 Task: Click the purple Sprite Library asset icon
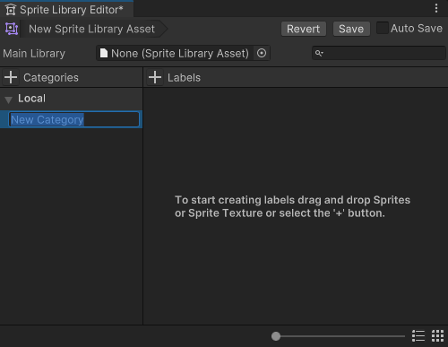tap(12, 29)
